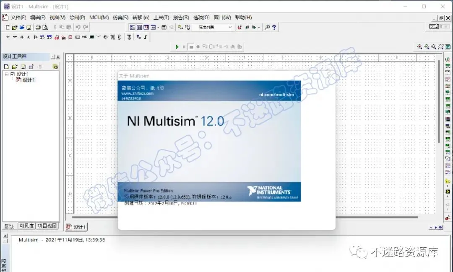Image resolution: width=453 pixels, height=272 pixels.
Task: Switch to the 项目视图 tab
Action: pyautogui.click(x=47, y=226)
